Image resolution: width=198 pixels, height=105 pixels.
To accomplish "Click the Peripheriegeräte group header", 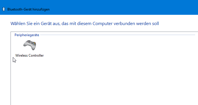I will (x=27, y=35).
